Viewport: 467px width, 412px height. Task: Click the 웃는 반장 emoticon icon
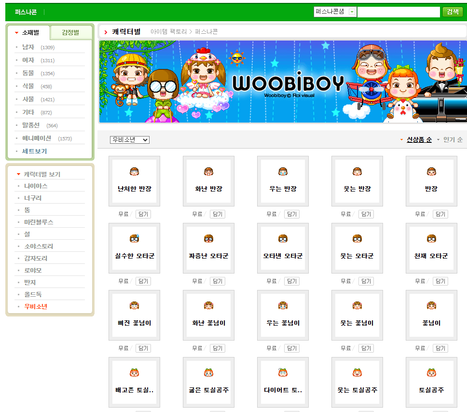click(357, 172)
